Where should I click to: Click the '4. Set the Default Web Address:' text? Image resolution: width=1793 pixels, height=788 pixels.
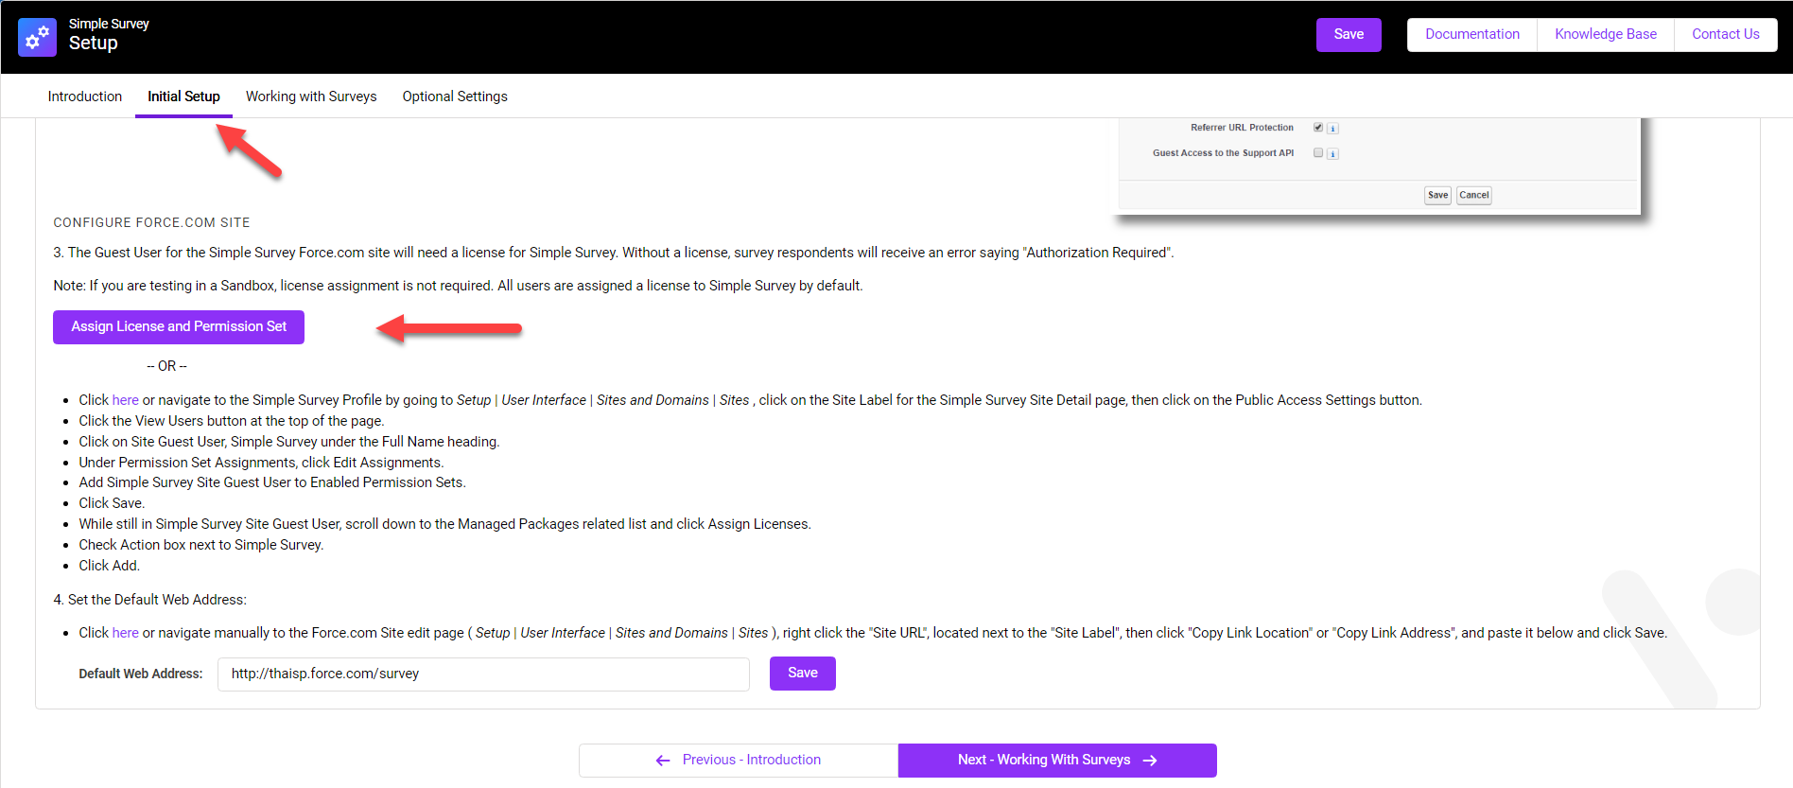pos(149,600)
